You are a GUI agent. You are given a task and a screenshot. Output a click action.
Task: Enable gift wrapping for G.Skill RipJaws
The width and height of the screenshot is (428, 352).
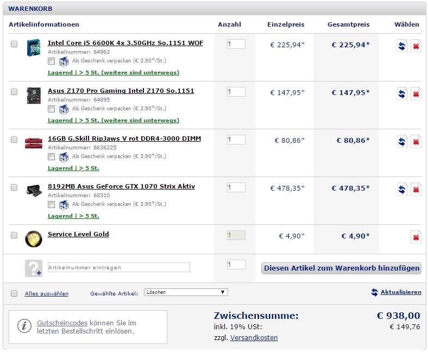click(x=51, y=157)
